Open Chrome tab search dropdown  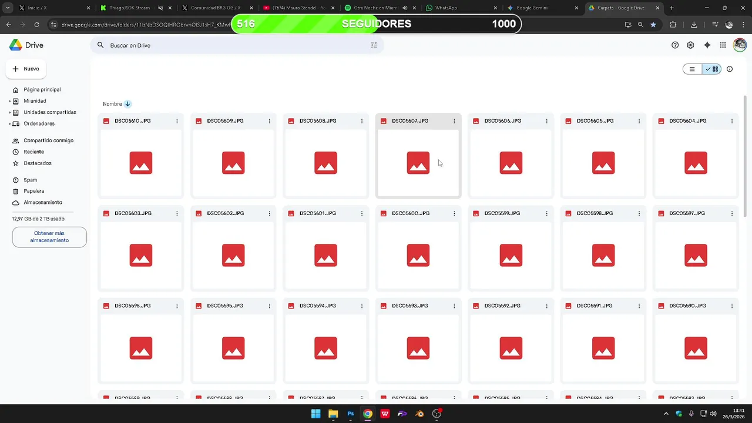8,8
